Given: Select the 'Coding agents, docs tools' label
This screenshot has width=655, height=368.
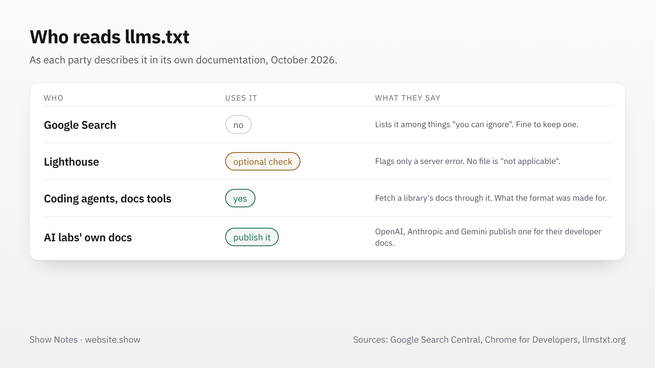Looking at the screenshot, I should (108, 199).
